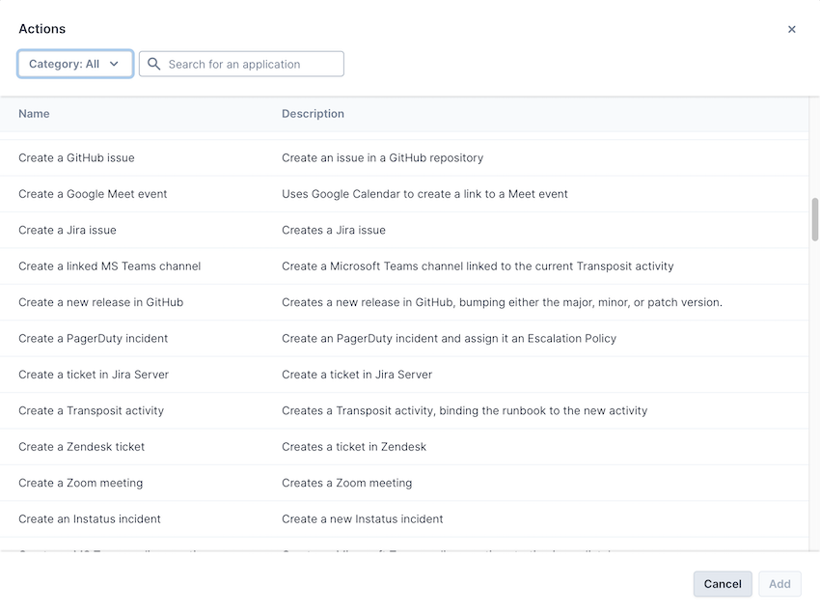This screenshot has width=820, height=614.
Task: Close the Actions dialog with the X icon
Action: click(x=792, y=29)
